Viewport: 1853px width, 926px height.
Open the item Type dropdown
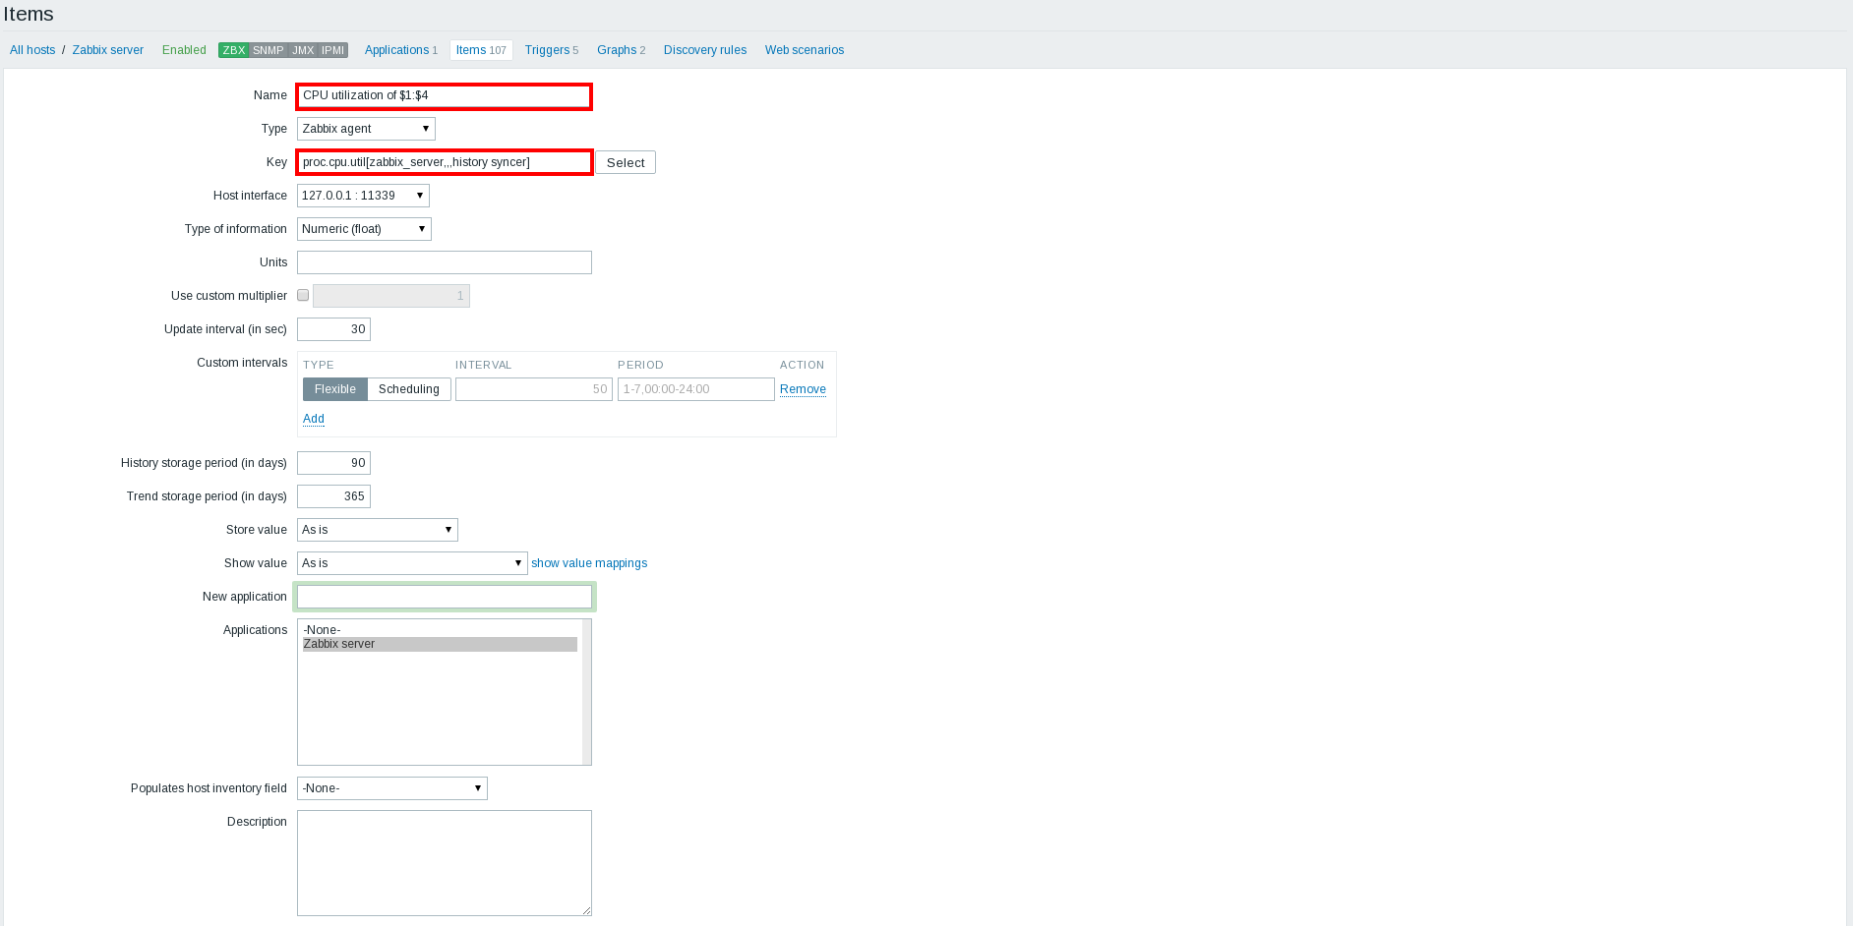pos(365,128)
